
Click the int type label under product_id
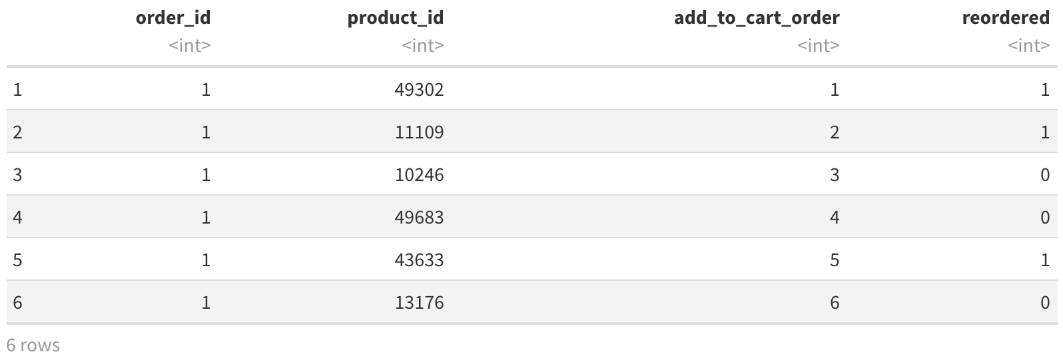(x=422, y=45)
